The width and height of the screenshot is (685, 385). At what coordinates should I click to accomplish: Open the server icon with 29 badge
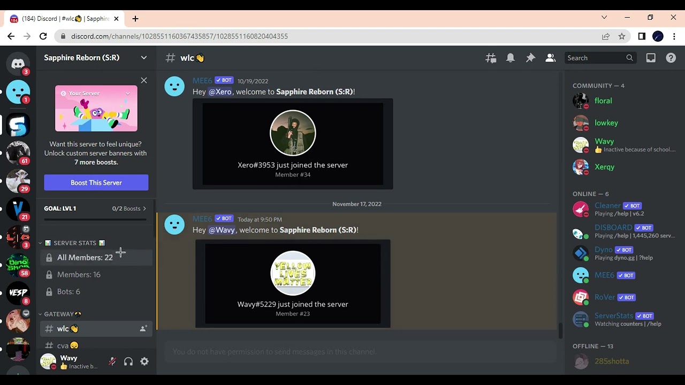18,181
